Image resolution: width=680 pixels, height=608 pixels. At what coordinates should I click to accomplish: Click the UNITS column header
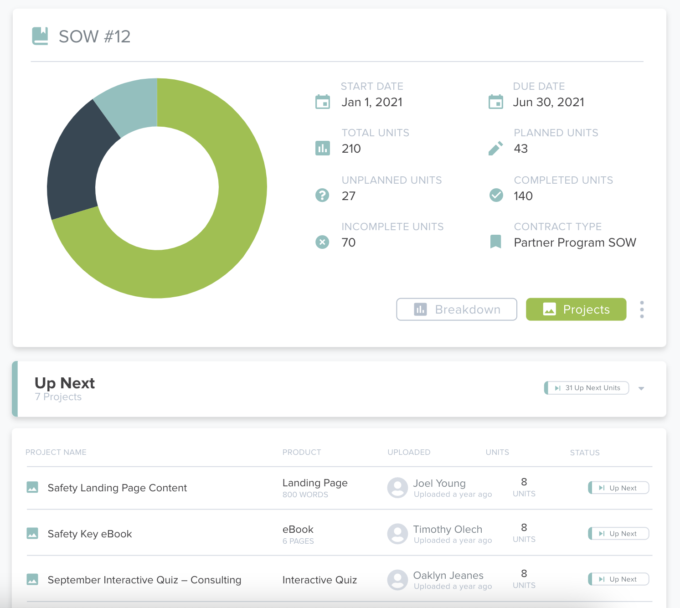pos(497,452)
